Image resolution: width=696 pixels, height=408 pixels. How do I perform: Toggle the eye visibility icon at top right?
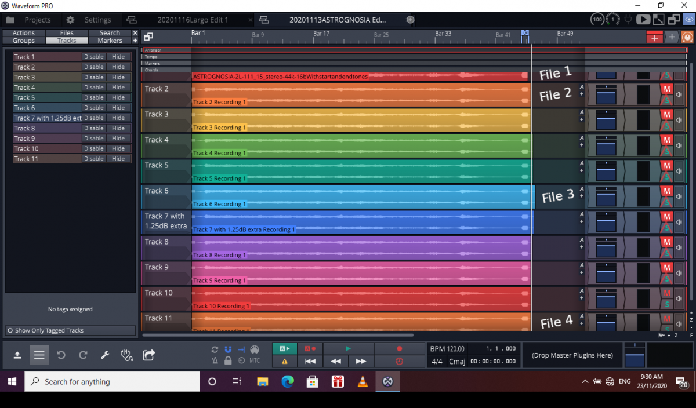coord(688,20)
